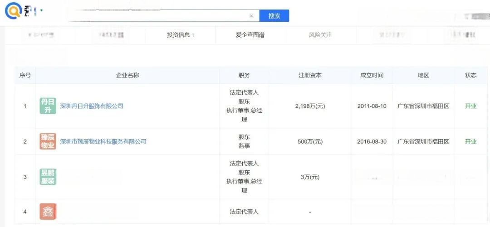This screenshot has width=490, height=227.
Task: Click row number 4 in 序号 column
Action: click(x=25, y=212)
